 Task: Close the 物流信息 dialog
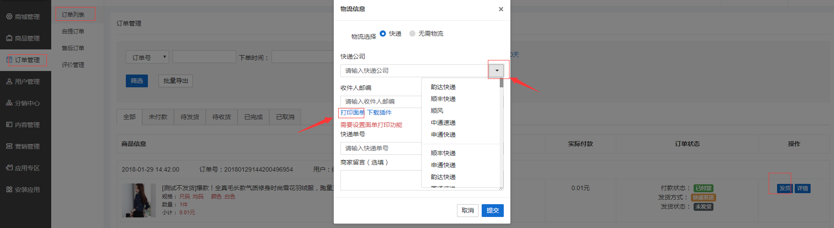pos(501,9)
